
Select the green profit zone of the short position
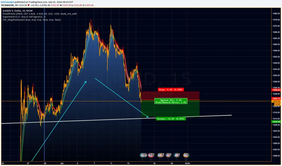(170, 108)
